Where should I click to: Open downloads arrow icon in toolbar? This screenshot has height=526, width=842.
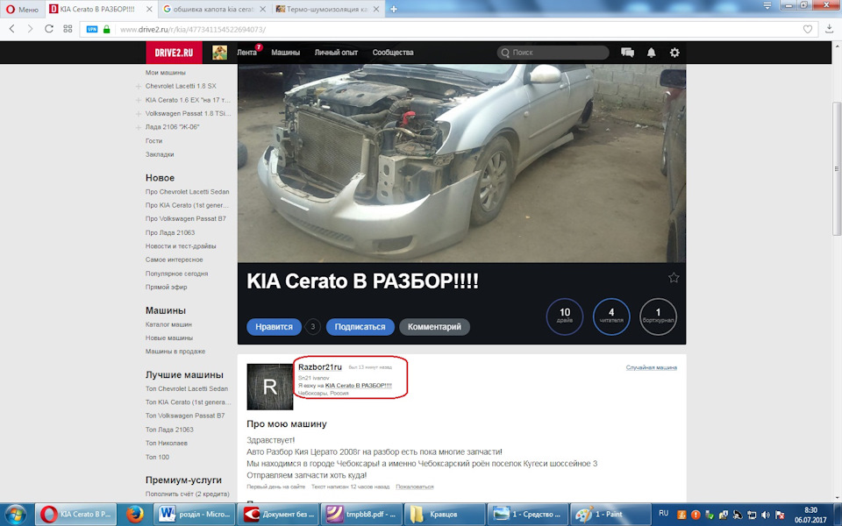click(x=830, y=29)
